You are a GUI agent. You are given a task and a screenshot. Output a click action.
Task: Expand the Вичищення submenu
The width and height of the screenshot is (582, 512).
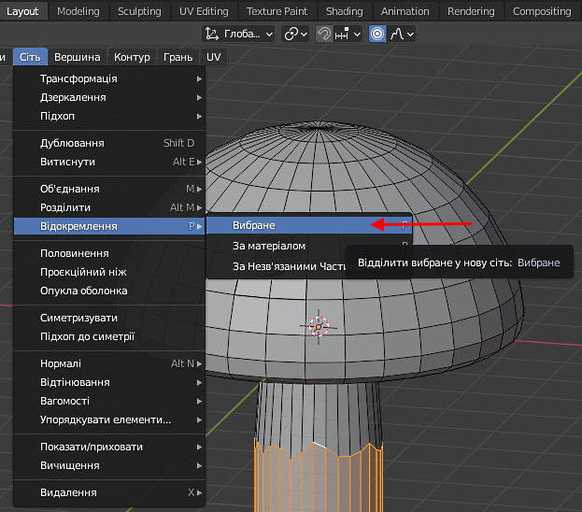click(x=109, y=465)
